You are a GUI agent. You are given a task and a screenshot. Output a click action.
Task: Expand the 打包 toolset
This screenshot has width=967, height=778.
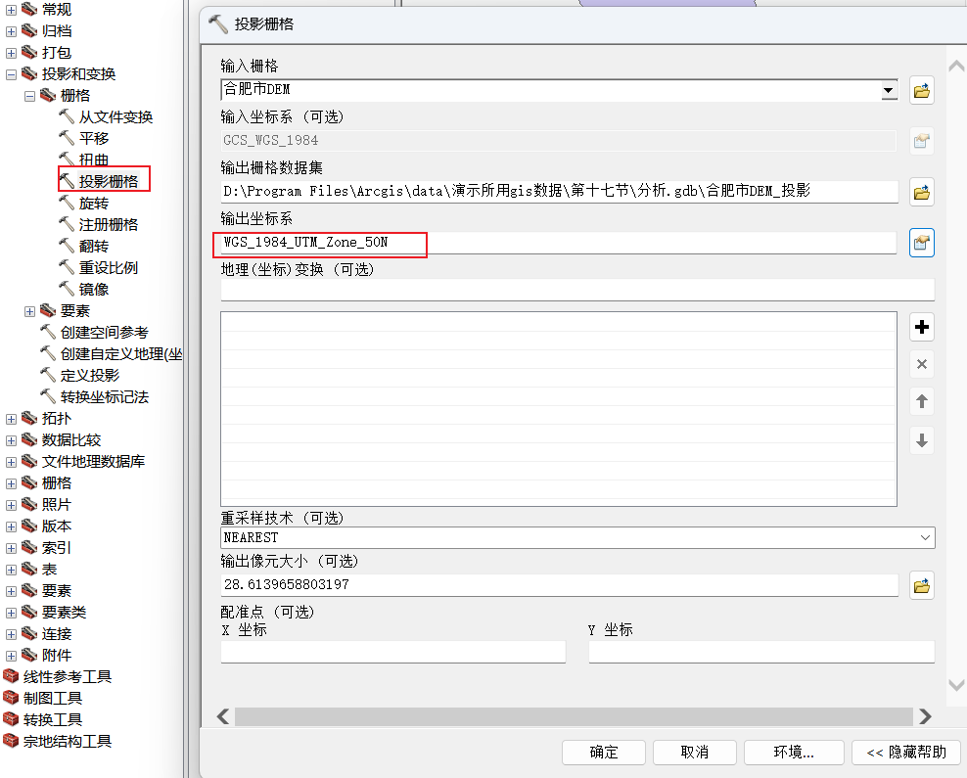coord(11,53)
